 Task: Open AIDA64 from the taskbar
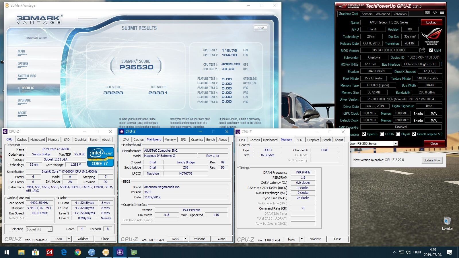click(x=49, y=252)
